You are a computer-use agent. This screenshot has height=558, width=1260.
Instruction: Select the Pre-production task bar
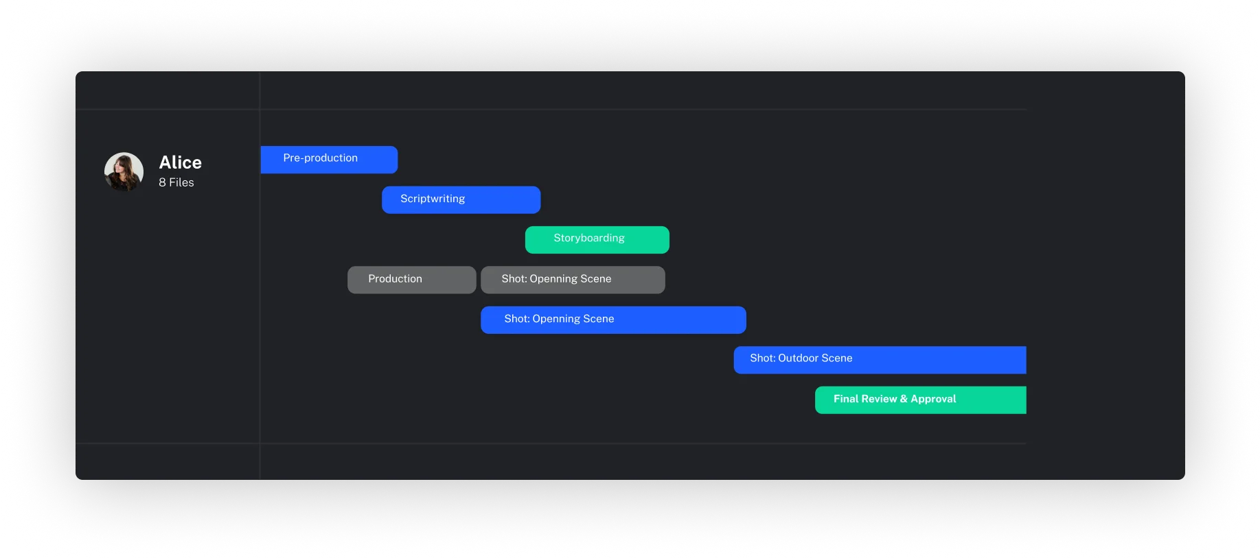[328, 159]
